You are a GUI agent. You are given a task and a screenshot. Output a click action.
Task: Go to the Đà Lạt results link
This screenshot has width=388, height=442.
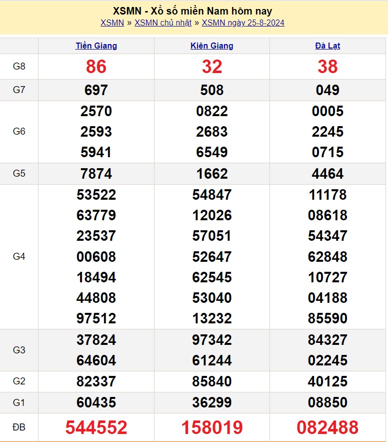(327, 46)
